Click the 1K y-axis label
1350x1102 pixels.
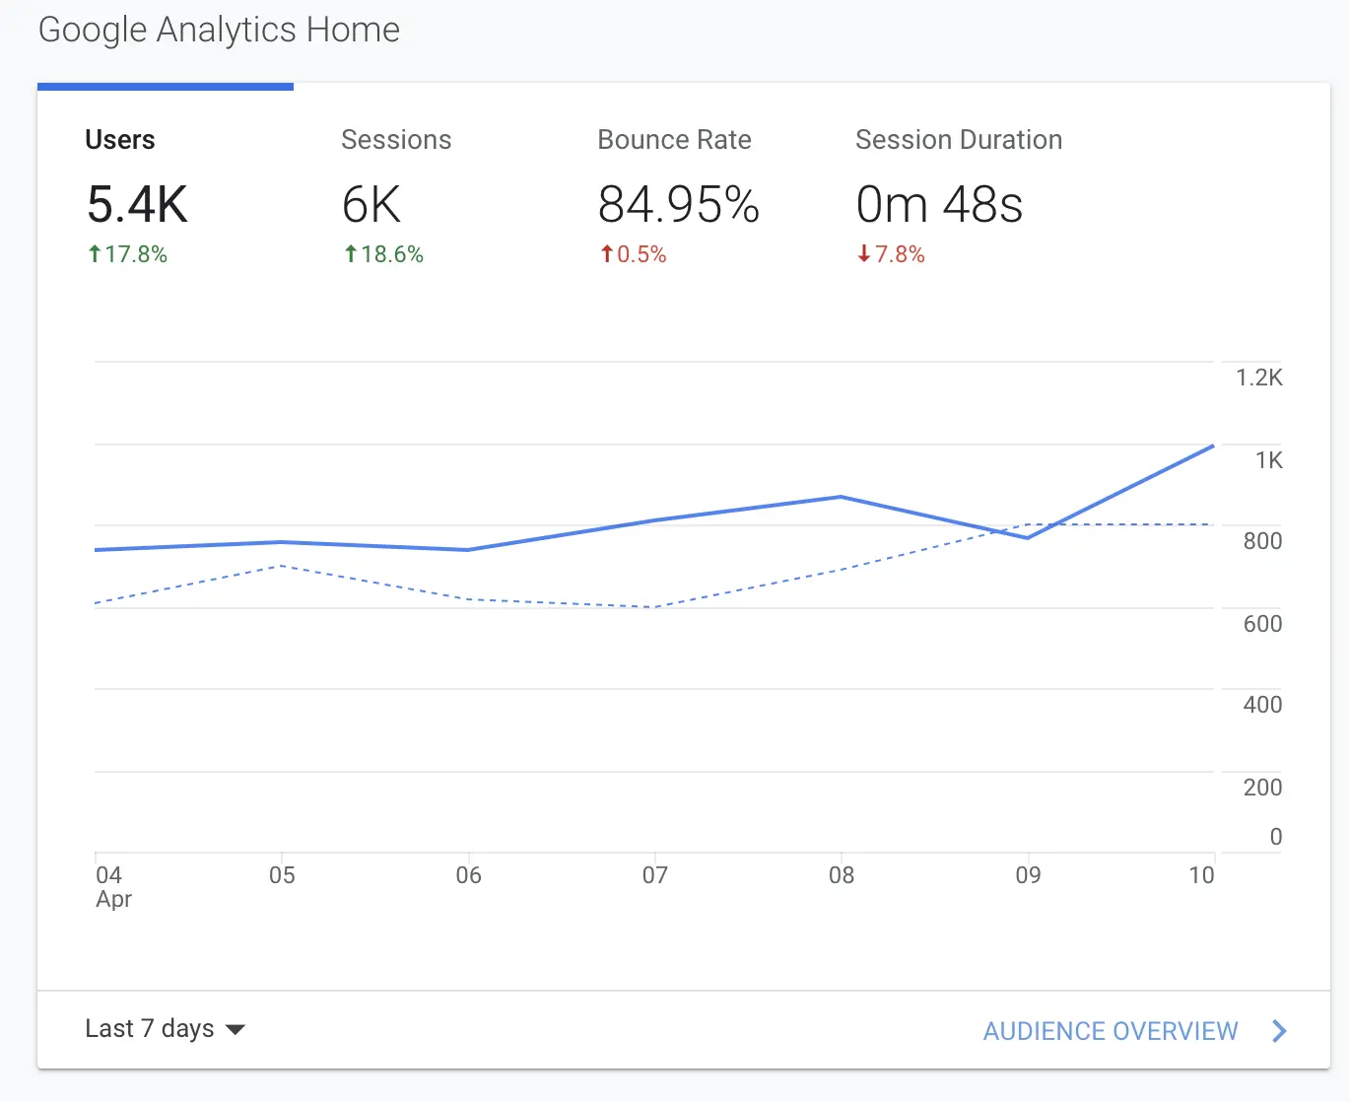tap(1269, 460)
